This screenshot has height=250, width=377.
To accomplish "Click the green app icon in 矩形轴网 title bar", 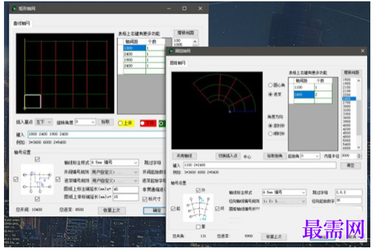I will (x=15, y=9).
